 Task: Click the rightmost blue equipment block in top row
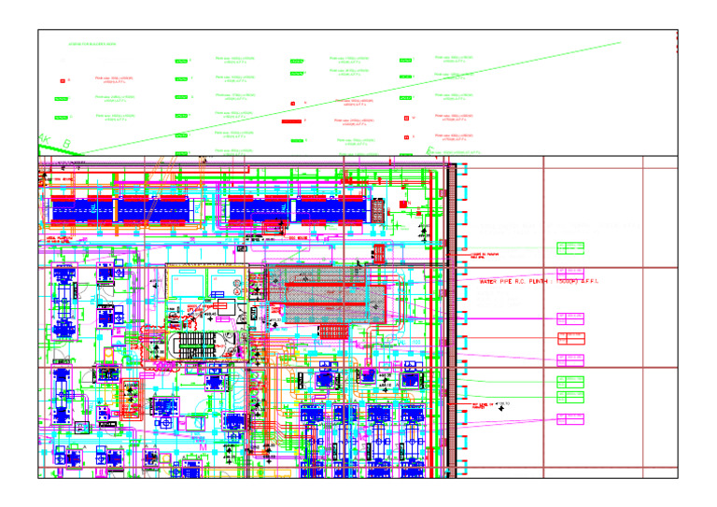331,211
